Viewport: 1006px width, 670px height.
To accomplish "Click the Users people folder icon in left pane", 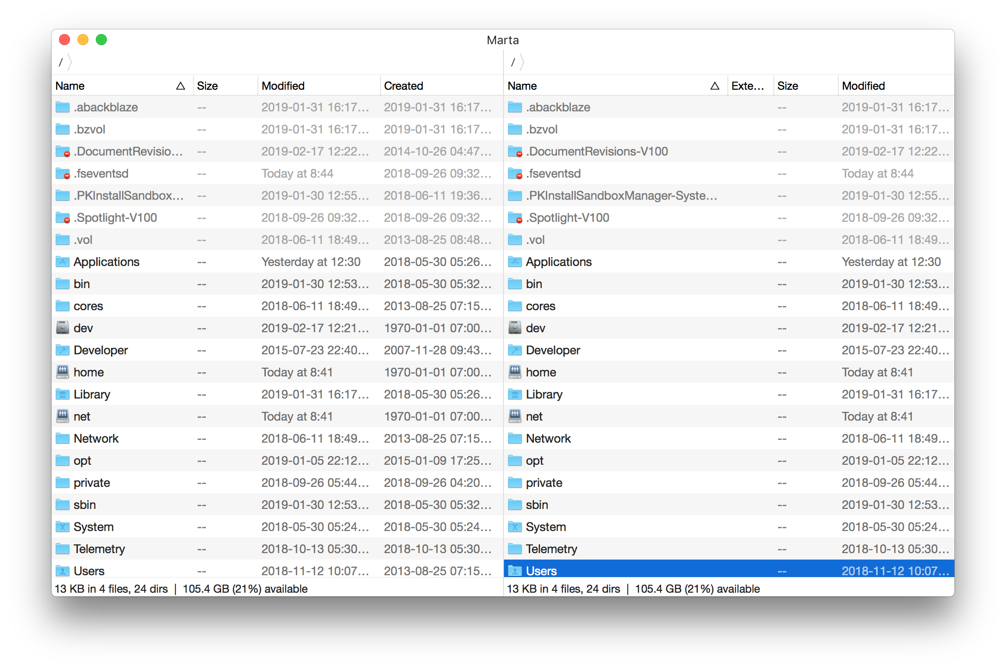I will tap(63, 571).
